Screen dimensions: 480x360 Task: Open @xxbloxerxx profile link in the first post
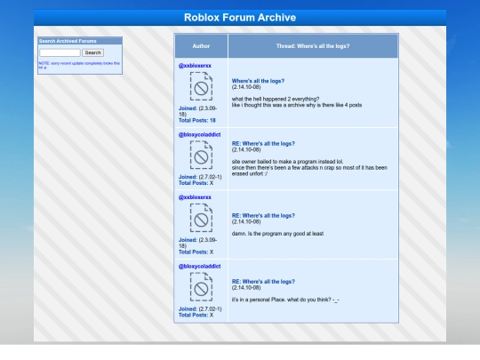[195, 66]
